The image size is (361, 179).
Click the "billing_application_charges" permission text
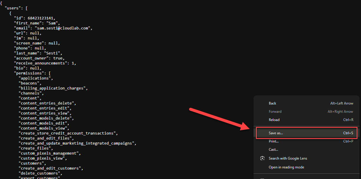(53, 88)
